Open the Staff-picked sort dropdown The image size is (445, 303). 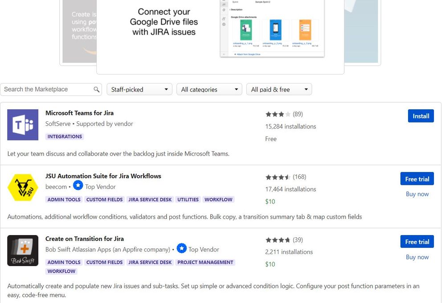139,89
